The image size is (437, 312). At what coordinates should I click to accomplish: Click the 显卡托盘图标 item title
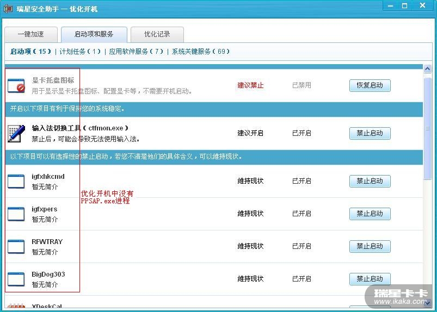point(53,80)
